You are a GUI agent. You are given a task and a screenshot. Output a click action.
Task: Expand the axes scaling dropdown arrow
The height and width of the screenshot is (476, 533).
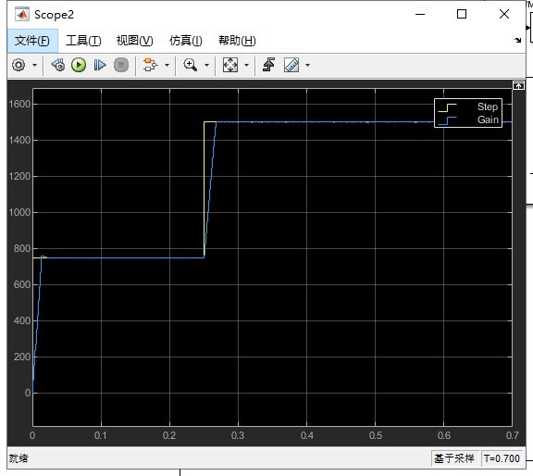(246, 65)
